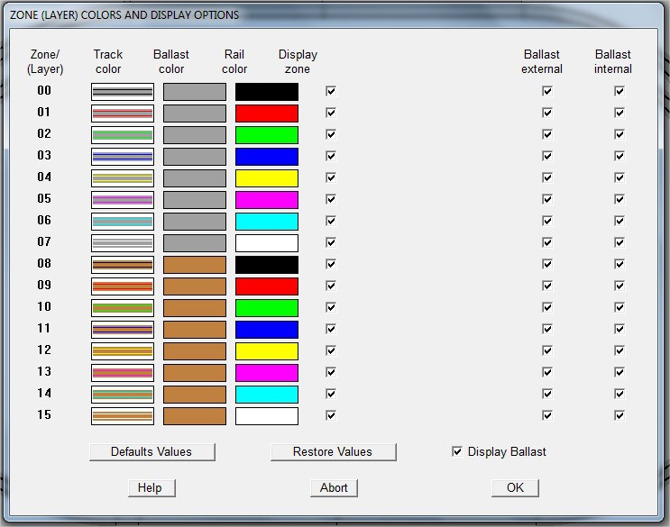Pick Track color swatch for layer 13
Screen dimensions: 670x527
click(x=123, y=373)
